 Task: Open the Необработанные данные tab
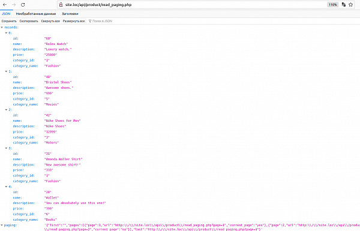(36, 14)
